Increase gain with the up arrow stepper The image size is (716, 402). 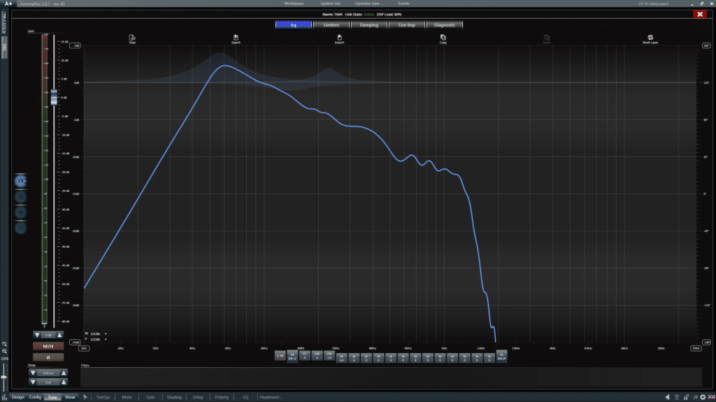click(x=59, y=335)
